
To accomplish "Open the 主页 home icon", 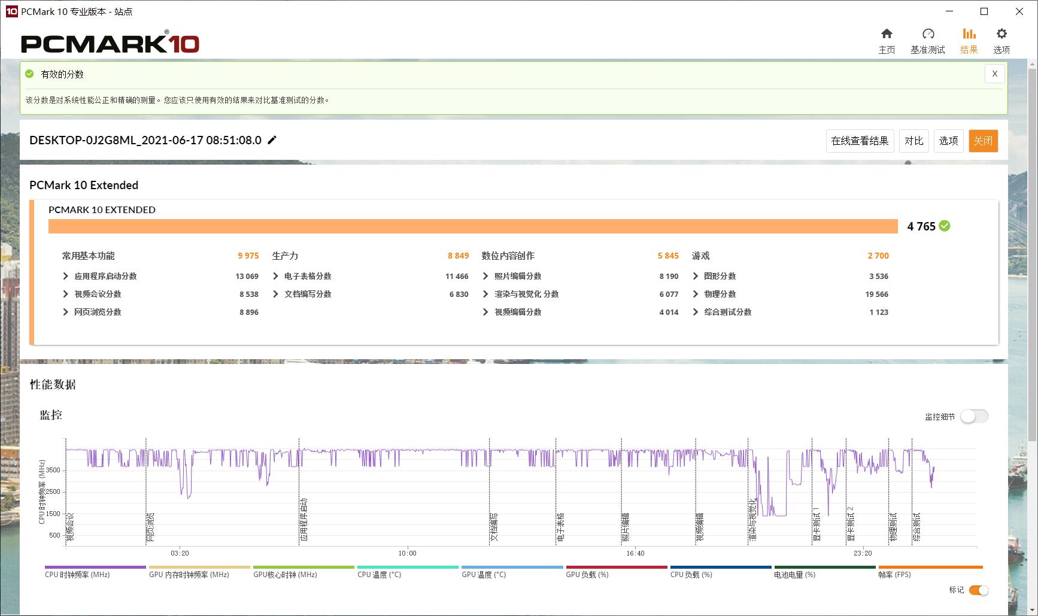I will (x=887, y=34).
